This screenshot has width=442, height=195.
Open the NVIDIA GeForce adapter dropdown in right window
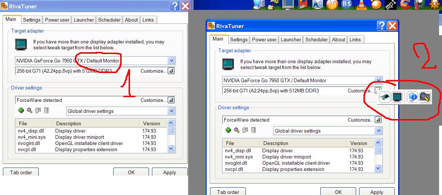[378, 80]
